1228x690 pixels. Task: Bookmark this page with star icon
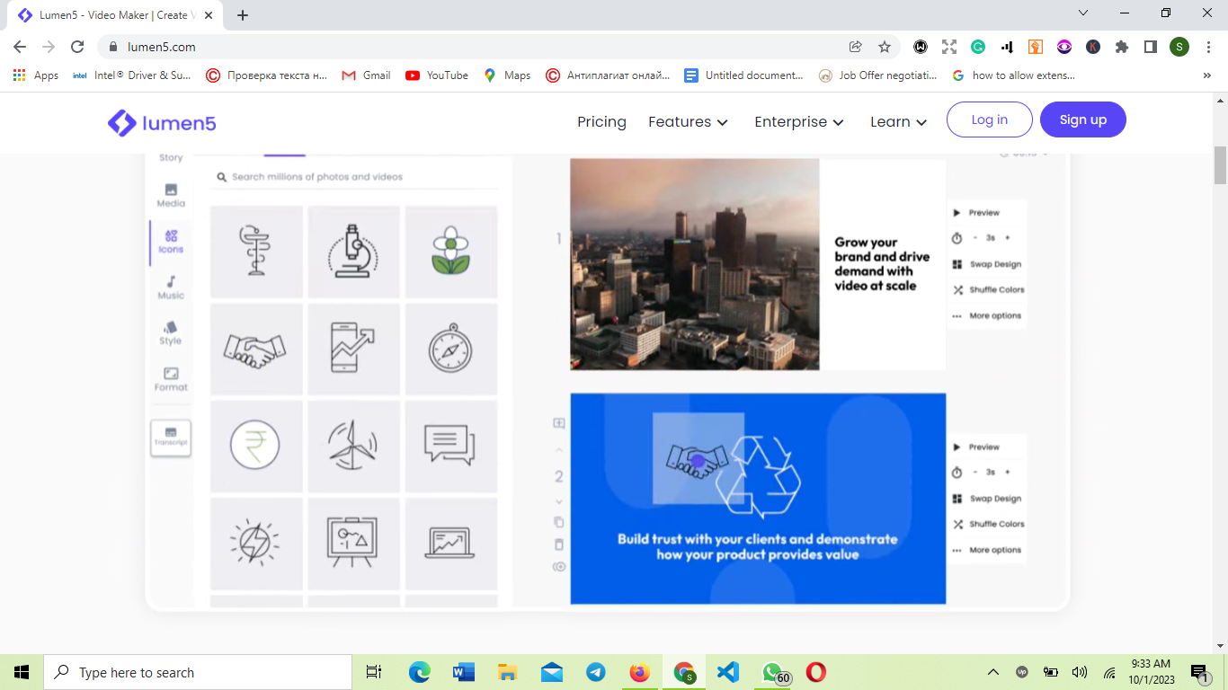(x=885, y=47)
